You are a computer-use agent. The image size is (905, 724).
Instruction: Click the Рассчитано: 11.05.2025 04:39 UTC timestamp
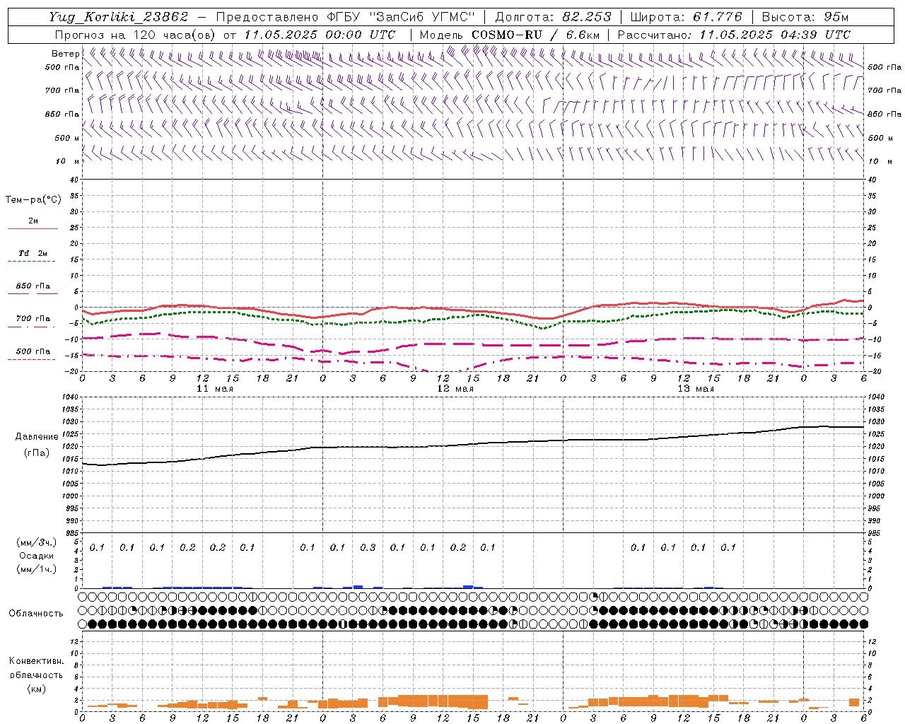(x=734, y=35)
